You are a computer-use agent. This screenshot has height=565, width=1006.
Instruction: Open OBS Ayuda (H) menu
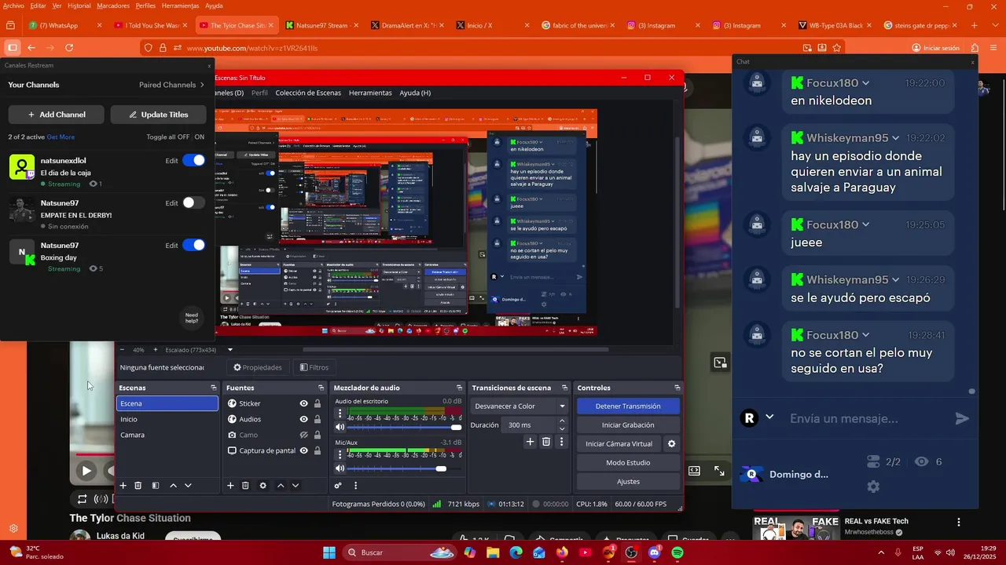(415, 93)
